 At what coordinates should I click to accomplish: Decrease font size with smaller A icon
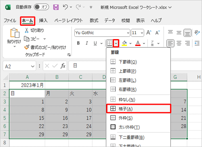[x=158, y=33]
